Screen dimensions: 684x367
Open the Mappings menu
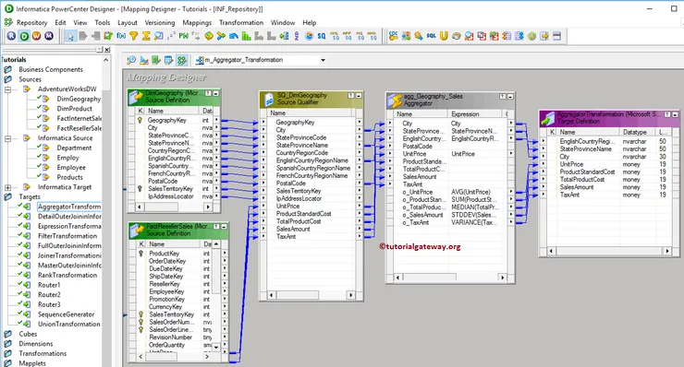(197, 23)
